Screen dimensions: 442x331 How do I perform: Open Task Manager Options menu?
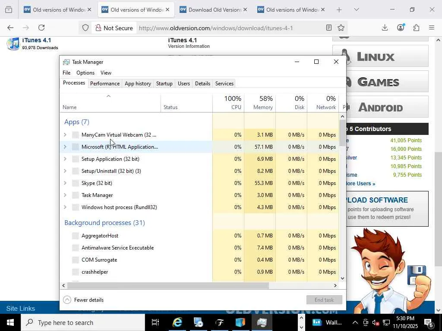pos(85,72)
